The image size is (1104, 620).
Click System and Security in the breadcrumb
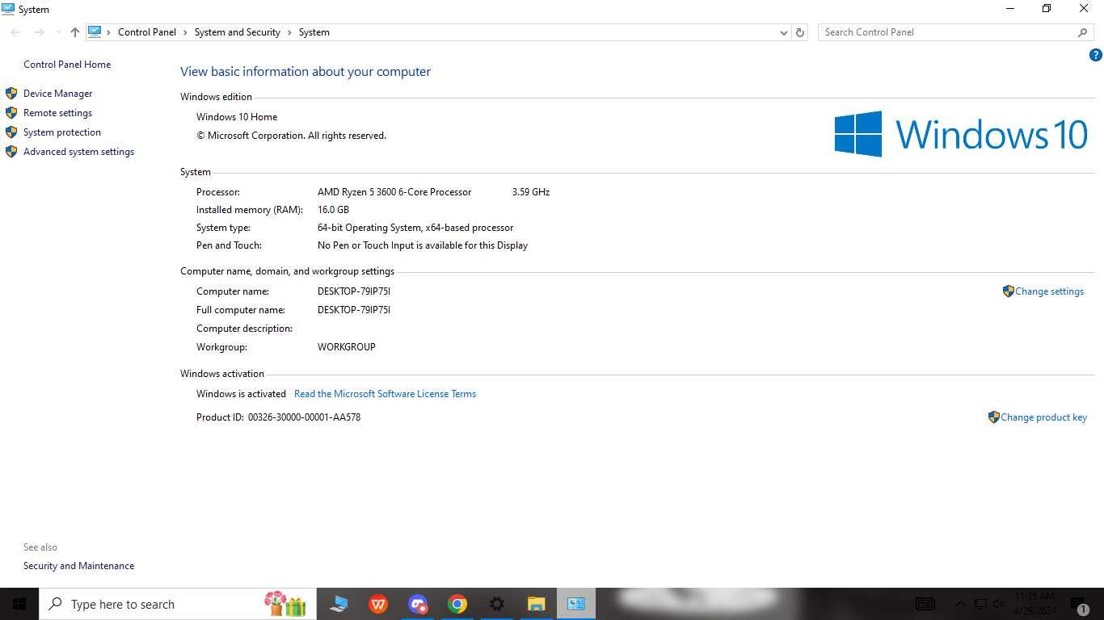point(237,32)
